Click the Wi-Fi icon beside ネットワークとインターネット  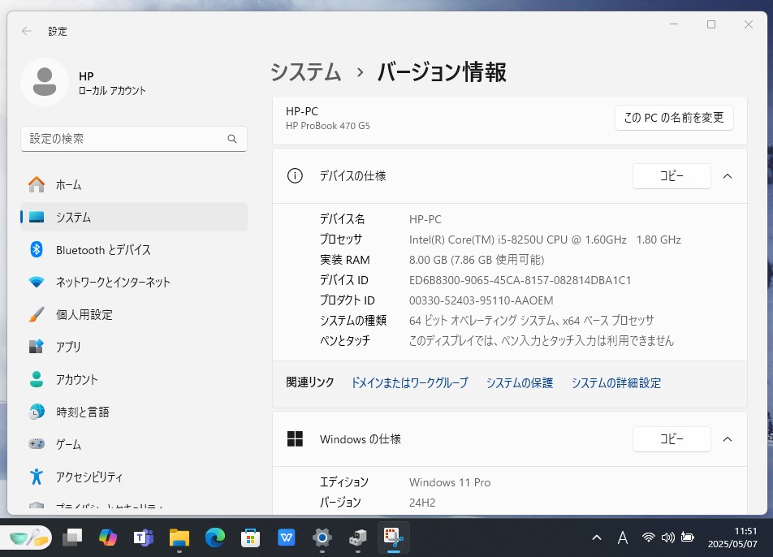37,282
